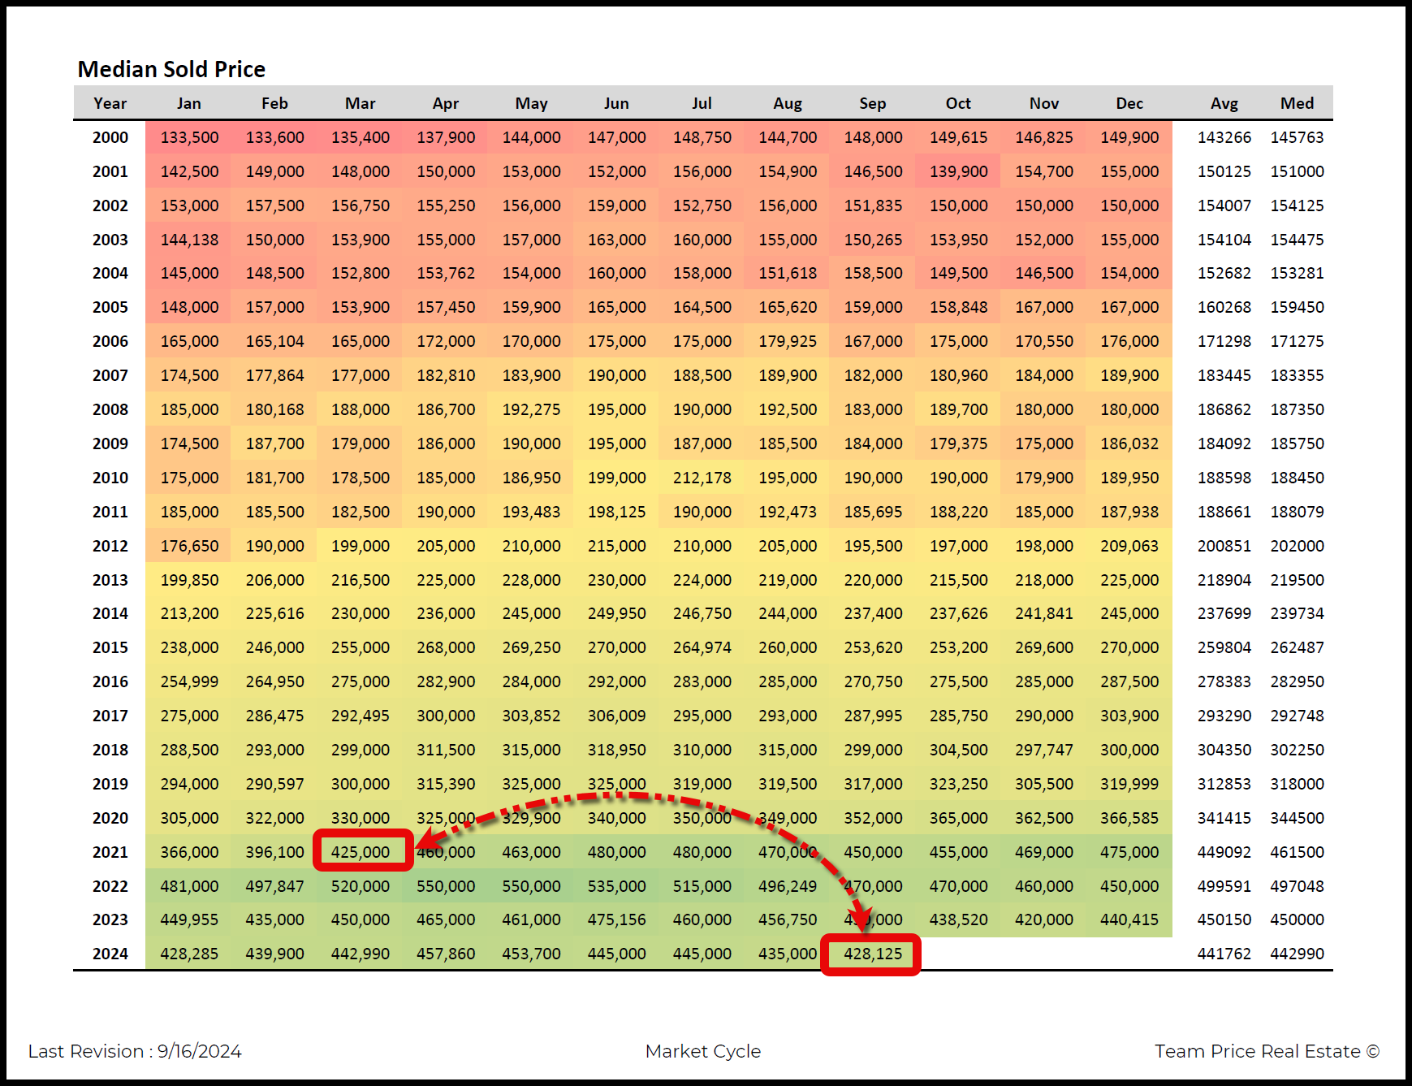1412x1086 pixels.
Task: Click the highlighted 425,000 cell for March 2021
Action: 361,852
